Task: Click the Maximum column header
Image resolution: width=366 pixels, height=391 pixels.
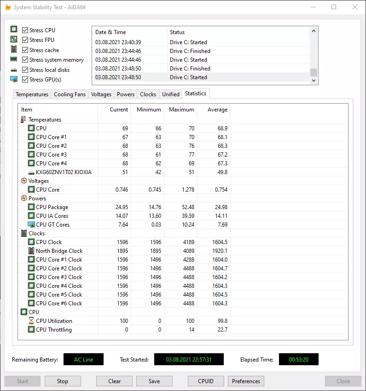Action: 180,110
